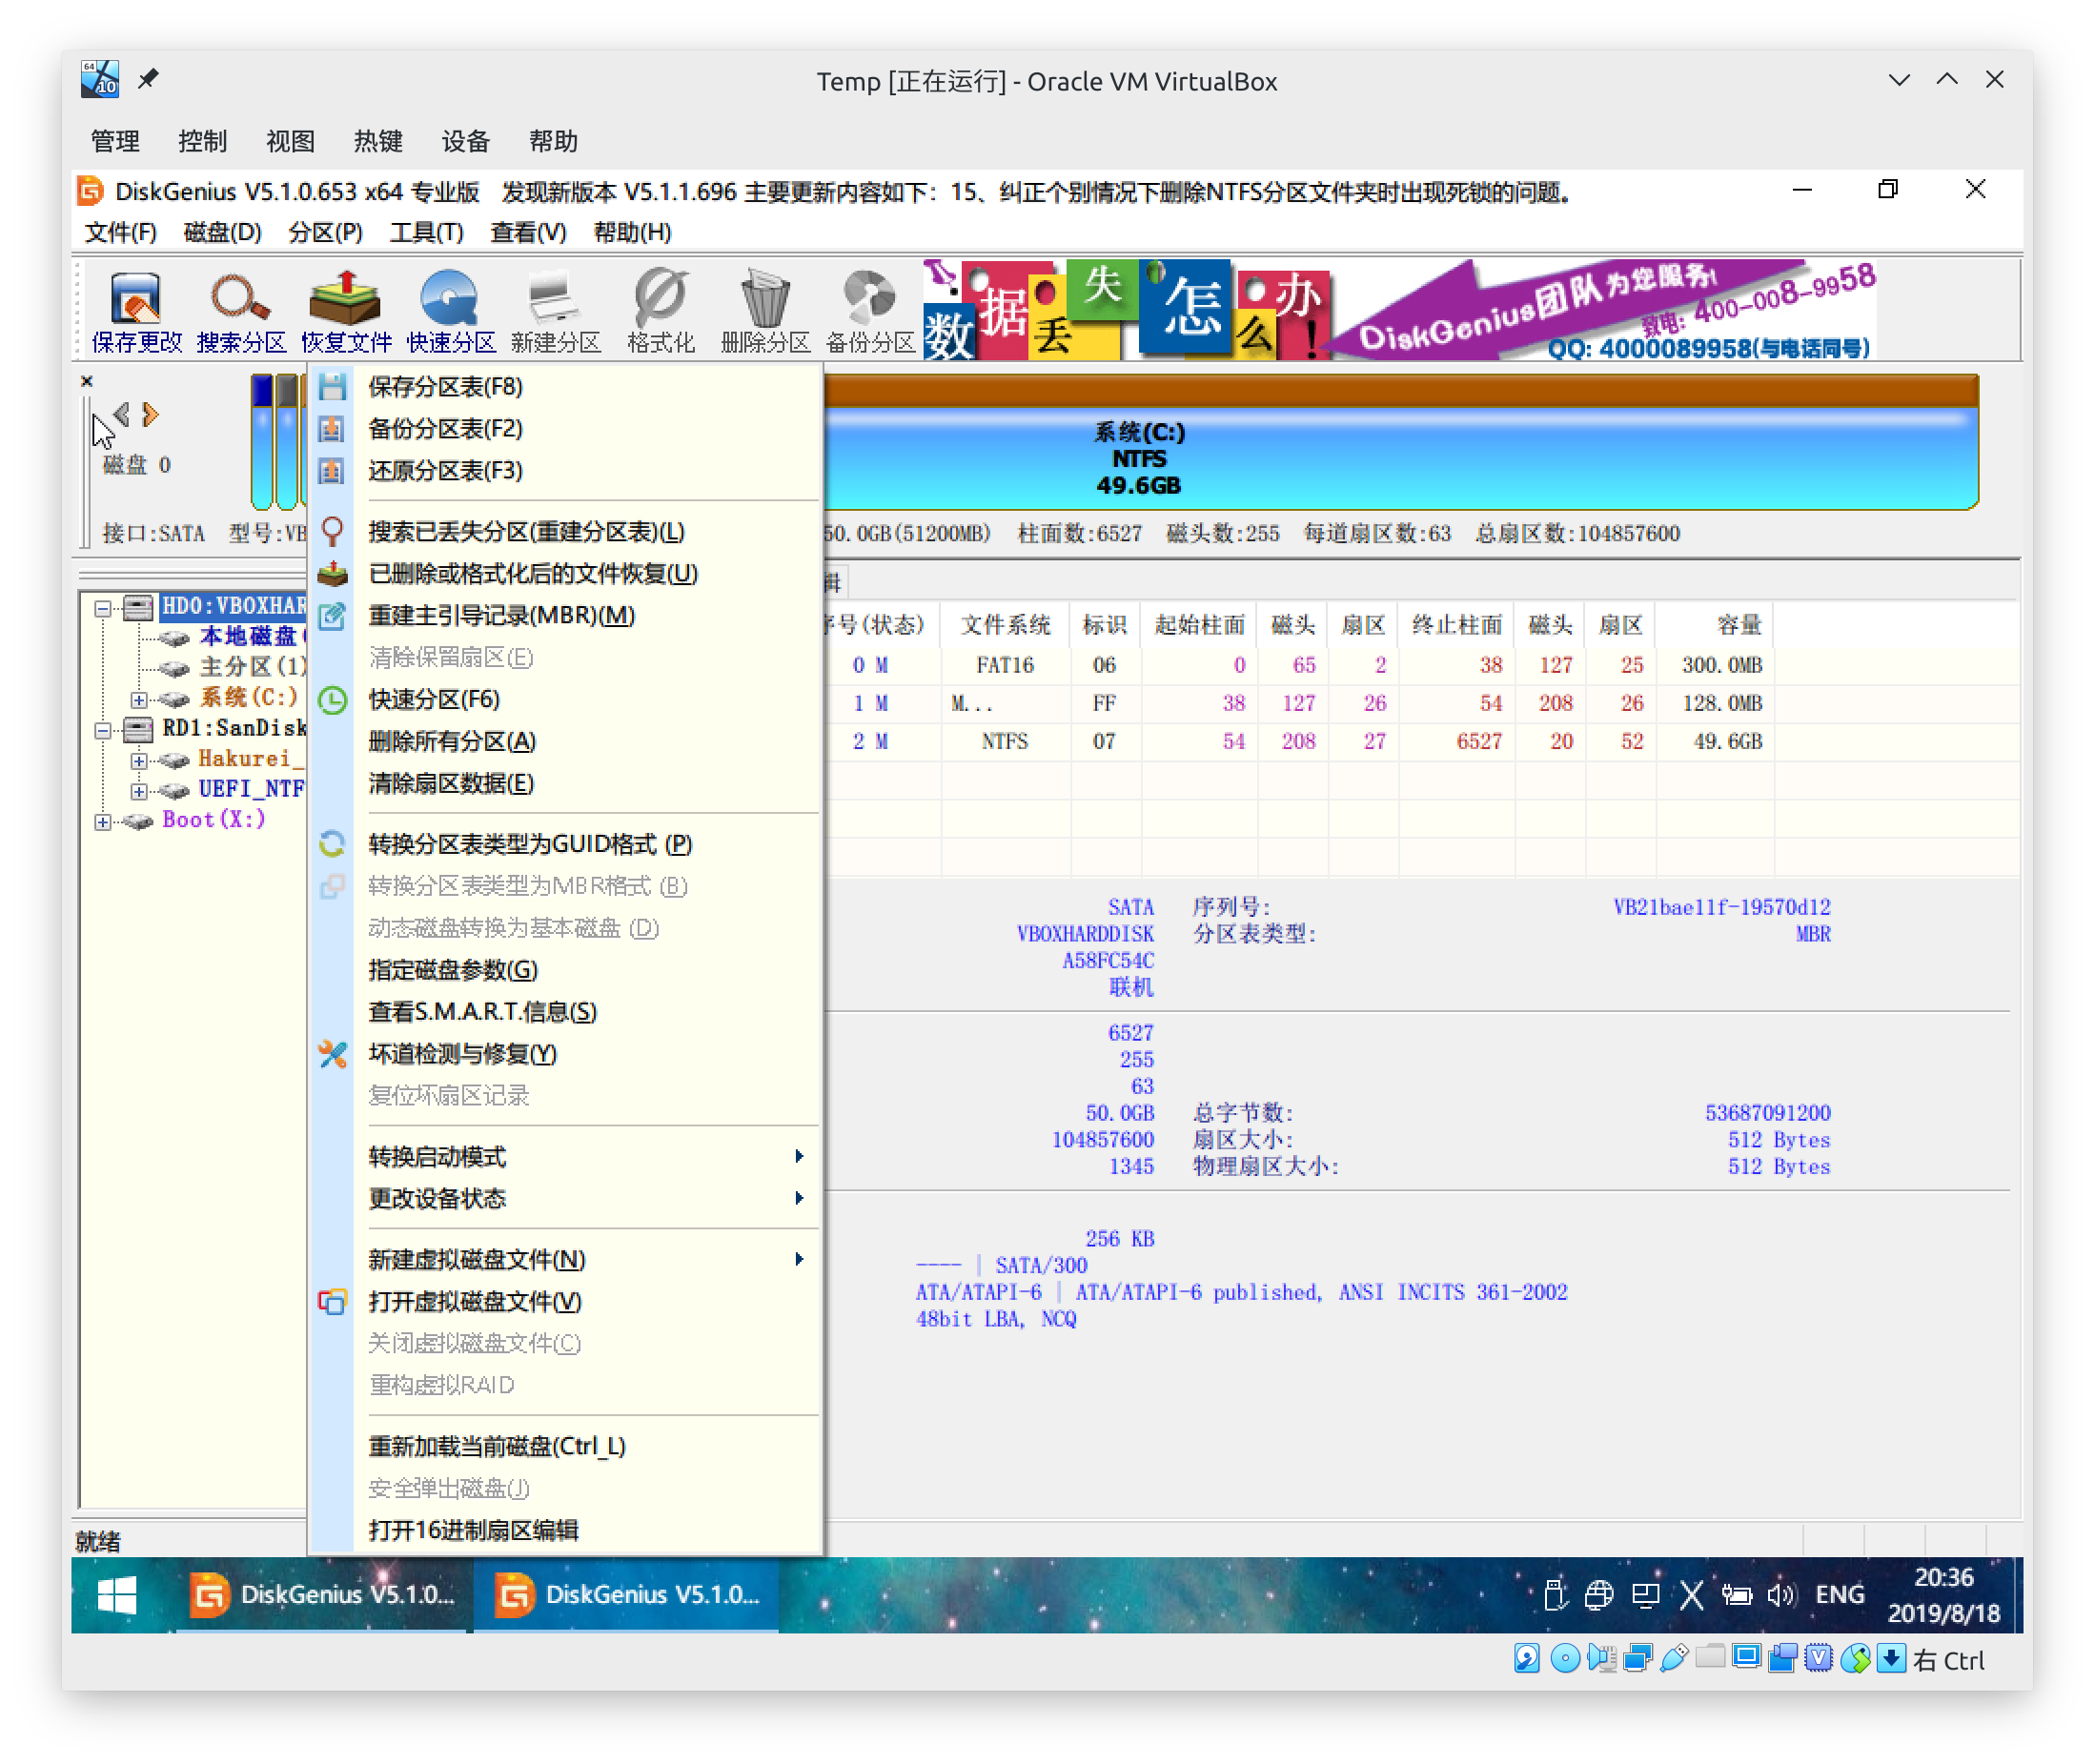The width and height of the screenshot is (2095, 1764).
Task: Collapse the HD0:VBOXHARDDISK tree node
Action: pyautogui.click(x=103, y=608)
